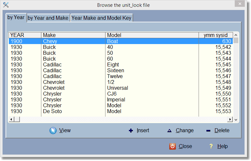Click the blue cursor View icon
This screenshot has height=161, width=251.
pos(53,131)
